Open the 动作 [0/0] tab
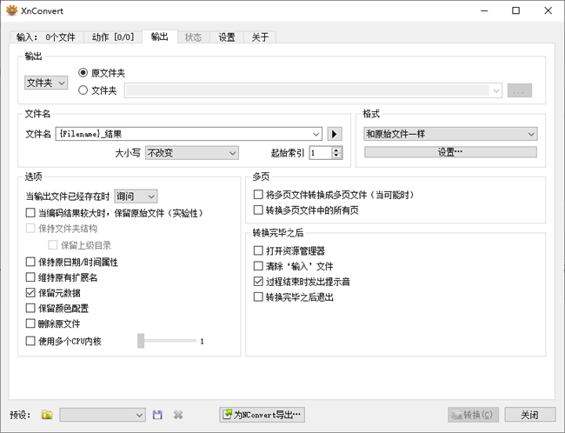The width and height of the screenshot is (565, 433). (112, 37)
